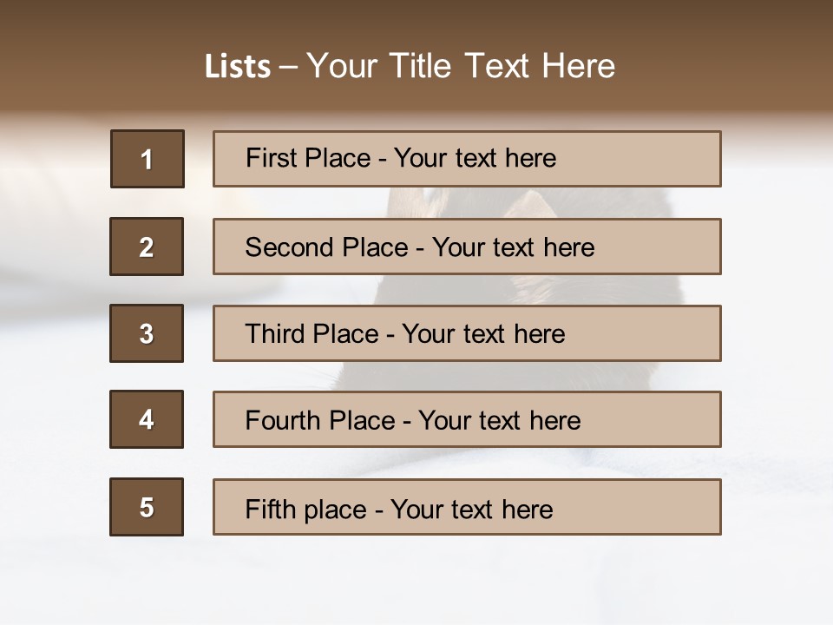Image resolution: width=833 pixels, height=625 pixels.
Task: Click the bold "Lists" word in title
Action: [237, 67]
